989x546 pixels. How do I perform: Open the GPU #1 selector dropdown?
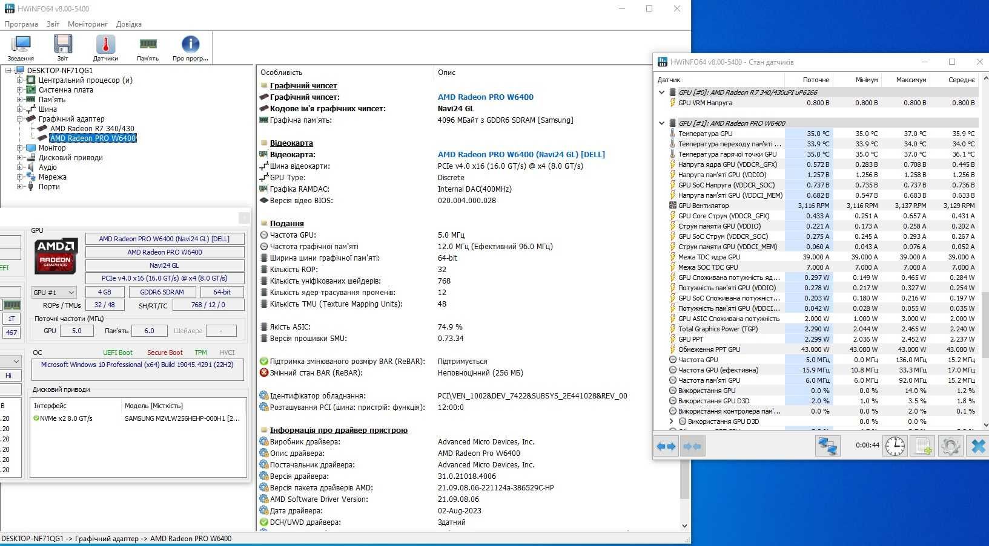(x=54, y=292)
